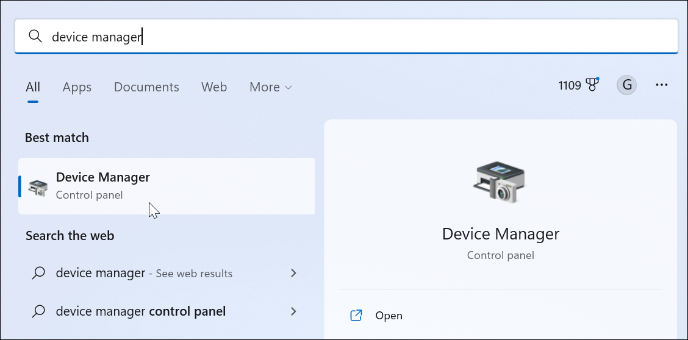Expand arrow for 'device manager' web results

pos(293,274)
